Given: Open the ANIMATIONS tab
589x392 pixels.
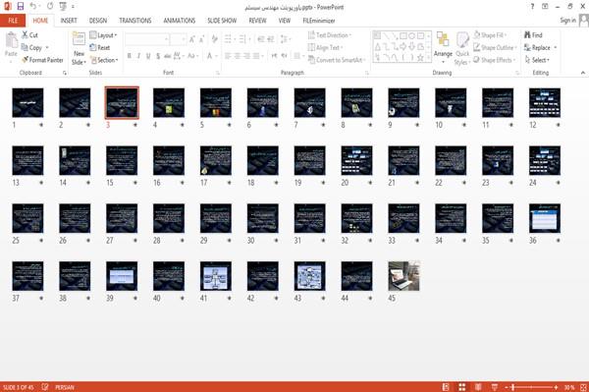Looking at the screenshot, I should coord(180,21).
